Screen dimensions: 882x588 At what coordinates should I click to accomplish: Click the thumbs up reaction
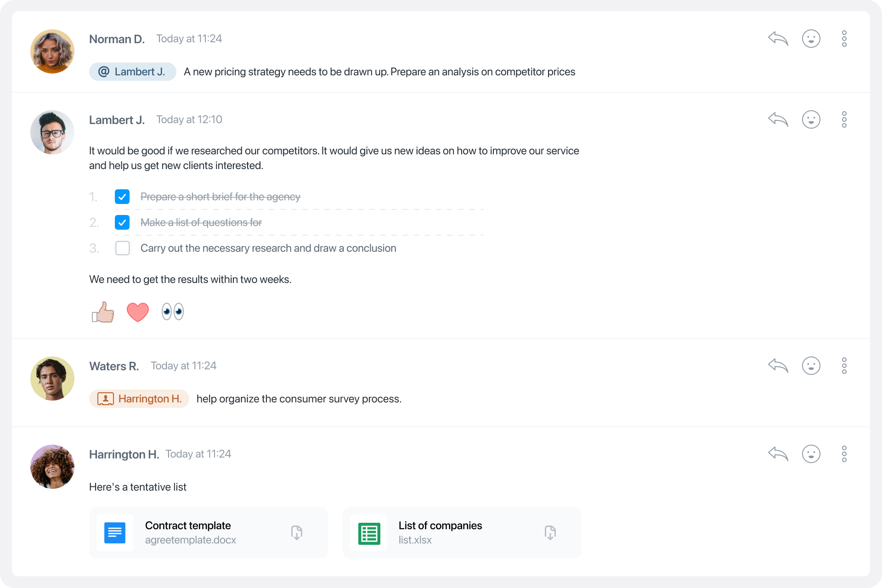click(x=102, y=311)
